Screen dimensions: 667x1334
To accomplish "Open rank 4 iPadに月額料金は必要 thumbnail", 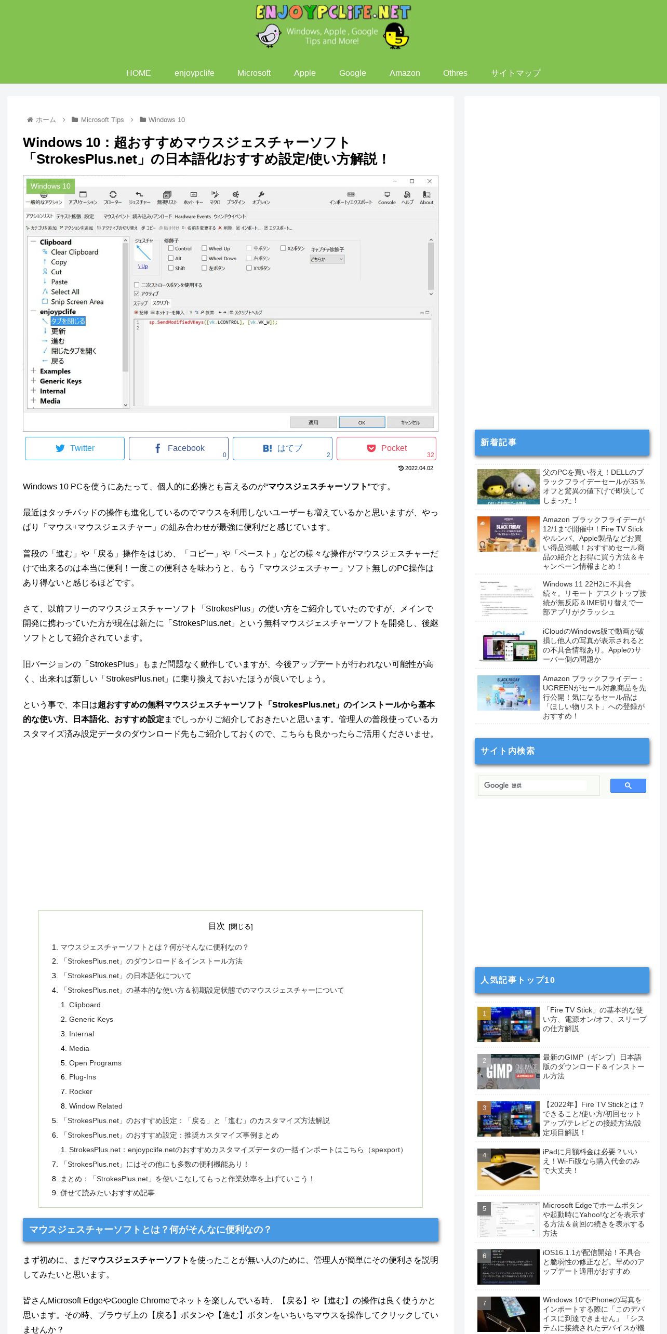I will pyautogui.click(x=509, y=1169).
